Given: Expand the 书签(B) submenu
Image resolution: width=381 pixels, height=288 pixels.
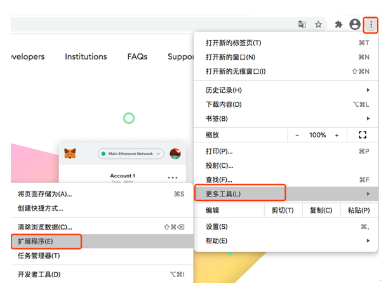Looking at the screenshot, I should pyautogui.click(x=286, y=119).
